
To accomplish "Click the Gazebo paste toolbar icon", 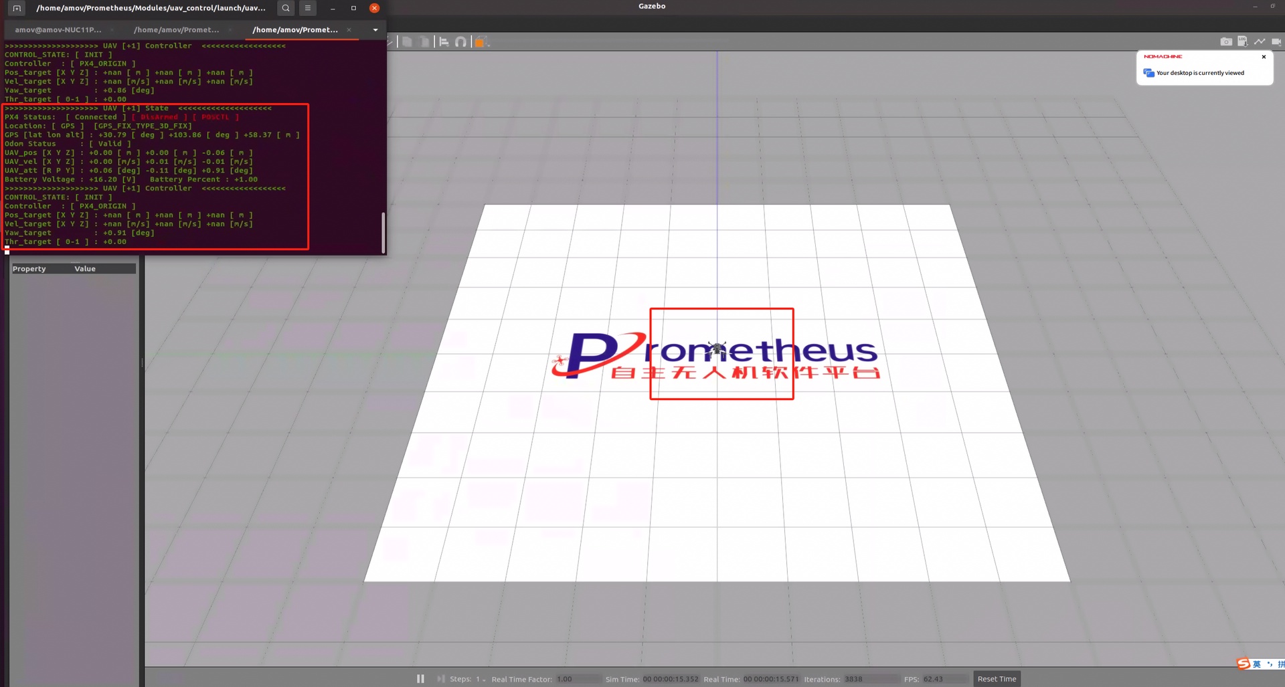I will pos(424,41).
